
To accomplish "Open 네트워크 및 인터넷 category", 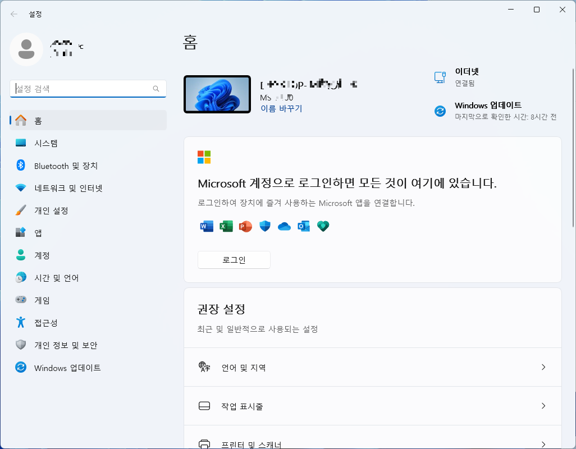I will pyautogui.click(x=88, y=188).
